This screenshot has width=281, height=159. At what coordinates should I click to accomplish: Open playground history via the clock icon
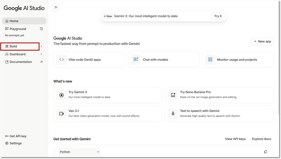point(41,29)
